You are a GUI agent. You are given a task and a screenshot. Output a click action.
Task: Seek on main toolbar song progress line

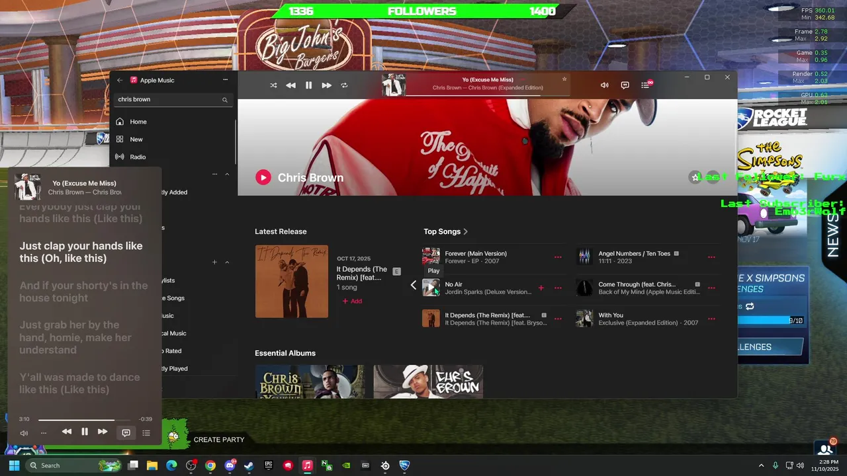pos(488,95)
